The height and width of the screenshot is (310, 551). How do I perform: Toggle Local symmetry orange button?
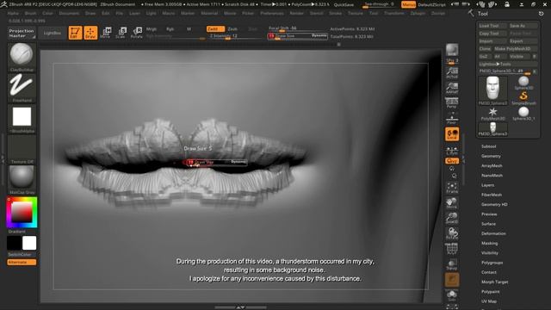pos(452,134)
